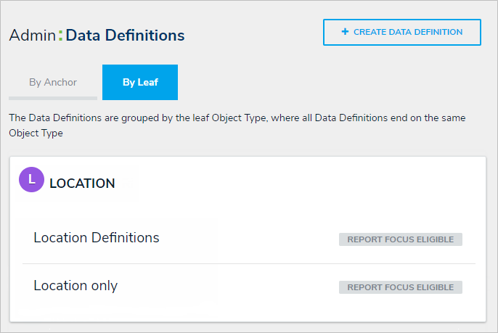Click the Admin text in the page header
This screenshot has width=498, height=333.
(32, 35)
